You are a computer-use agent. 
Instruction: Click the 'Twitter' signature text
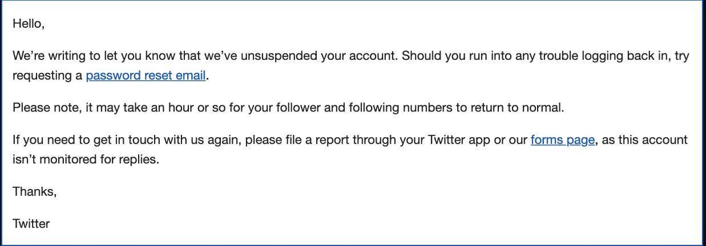[31, 224]
